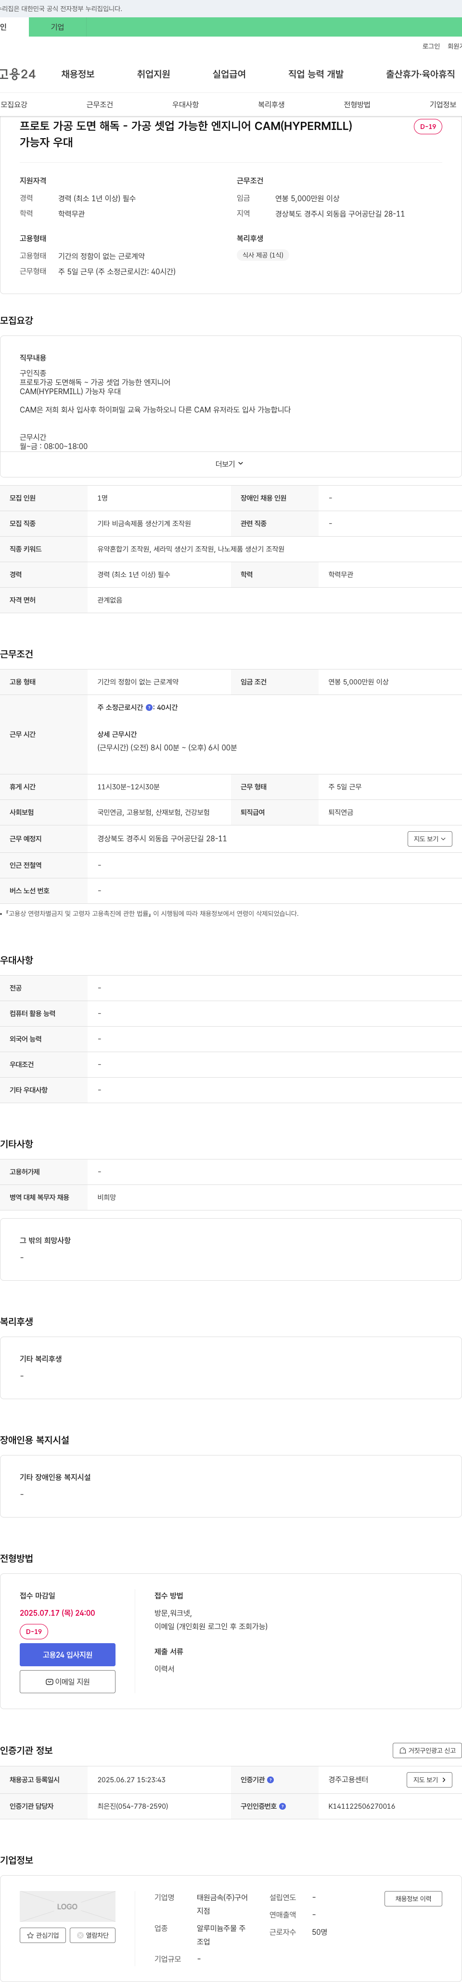
Task: Open the 채용정보 main menu
Action: pyautogui.click(x=77, y=74)
